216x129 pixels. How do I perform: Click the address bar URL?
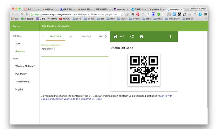76,14
